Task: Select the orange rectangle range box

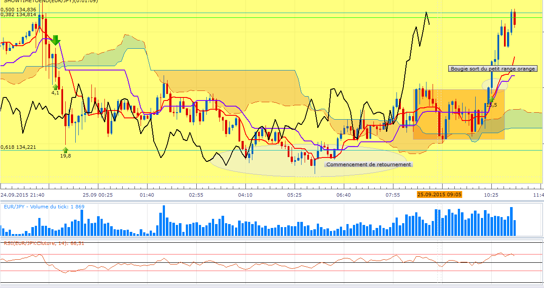Action: click(x=459, y=114)
